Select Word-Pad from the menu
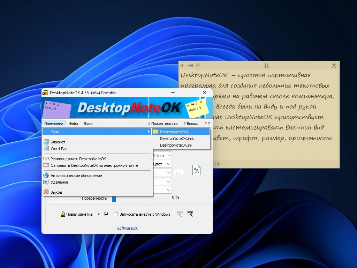This screenshot has height=268, width=357. pos(97,148)
